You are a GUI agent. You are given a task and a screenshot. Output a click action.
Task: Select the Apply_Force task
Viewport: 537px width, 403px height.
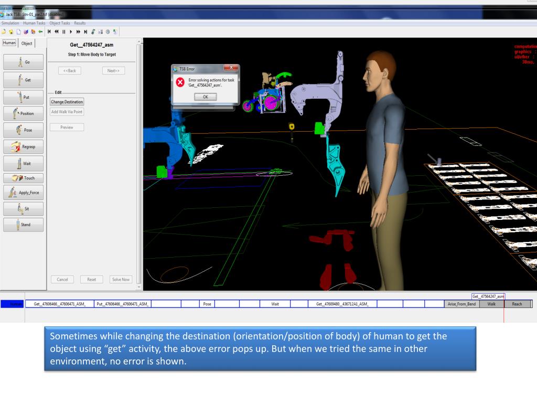pos(23,193)
